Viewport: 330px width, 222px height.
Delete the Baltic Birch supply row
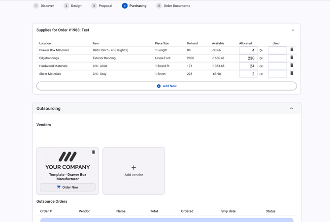pyautogui.click(x=292, y=49)
